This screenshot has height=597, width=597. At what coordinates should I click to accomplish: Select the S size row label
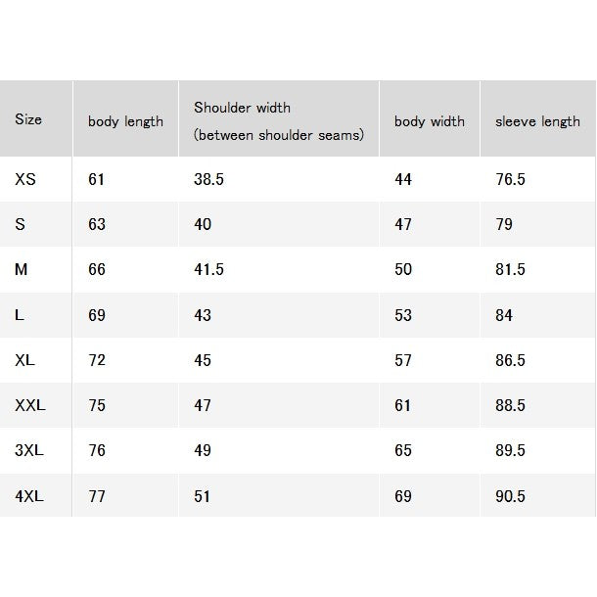click(x=20, y=224)
